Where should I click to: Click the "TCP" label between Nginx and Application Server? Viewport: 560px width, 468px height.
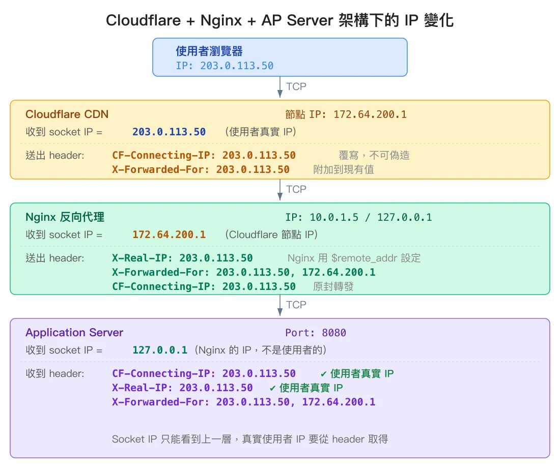click(296, 305)
